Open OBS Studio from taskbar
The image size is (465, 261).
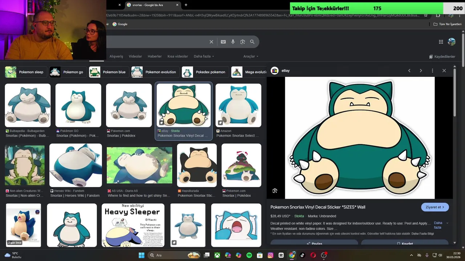click(324, 255)
